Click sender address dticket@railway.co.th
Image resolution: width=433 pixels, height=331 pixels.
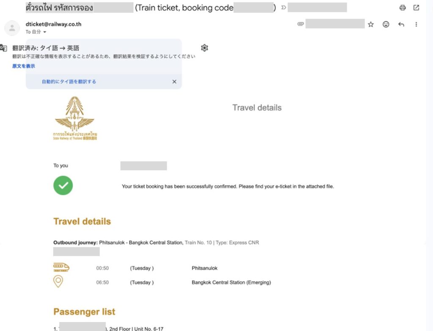point(53,24)
